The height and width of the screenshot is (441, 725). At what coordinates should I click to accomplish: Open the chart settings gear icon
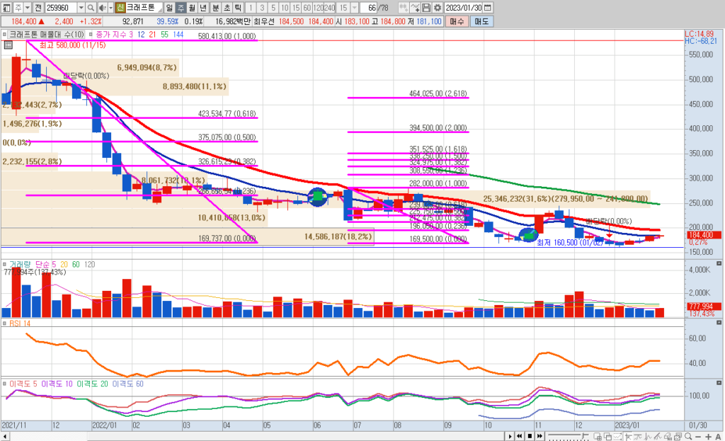[x=437, y=7]
